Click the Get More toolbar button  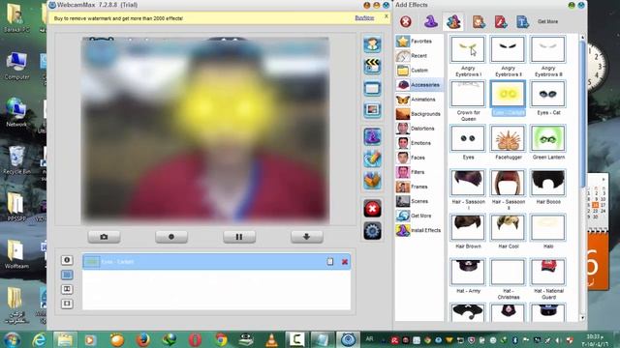pos(547,21)
